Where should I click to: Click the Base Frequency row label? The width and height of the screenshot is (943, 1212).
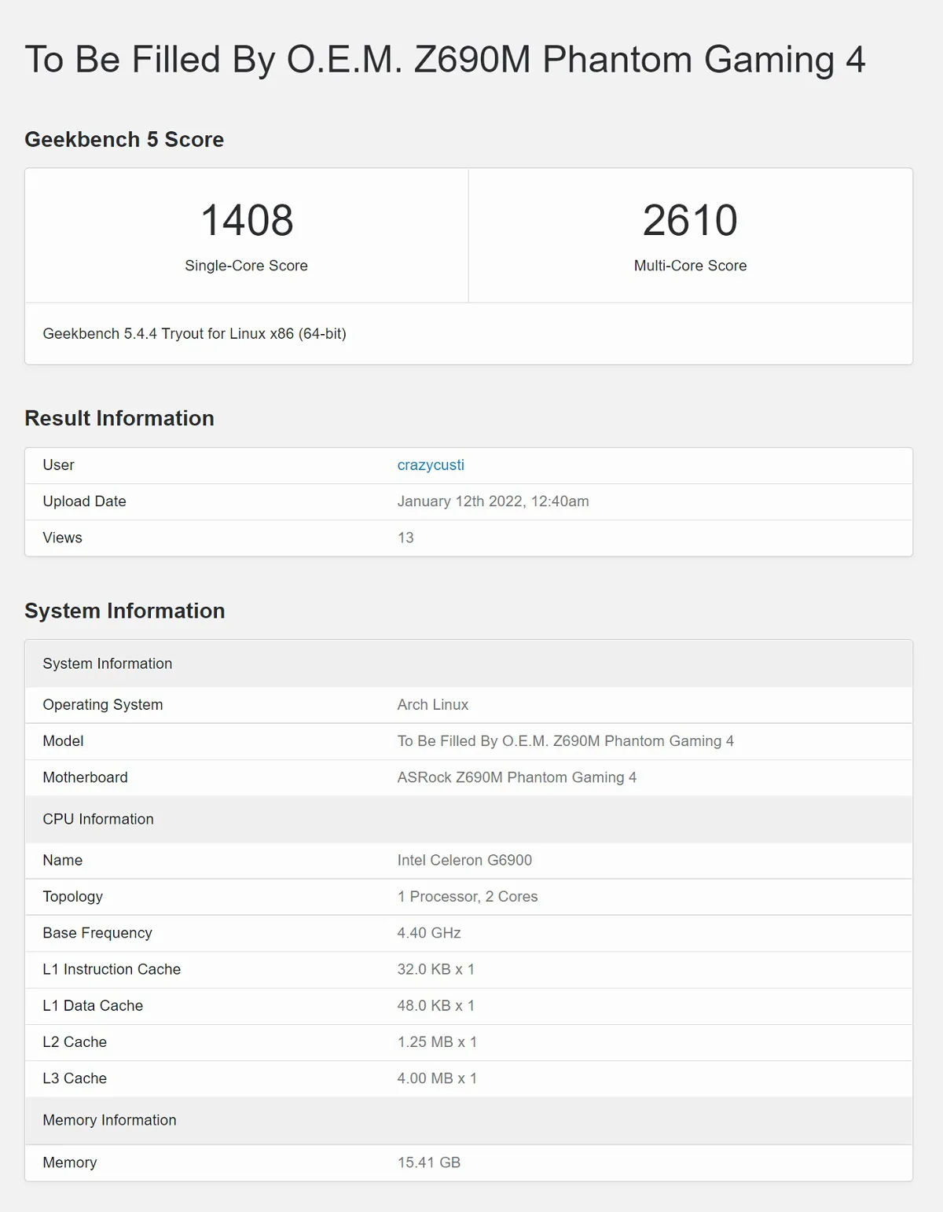97,933
